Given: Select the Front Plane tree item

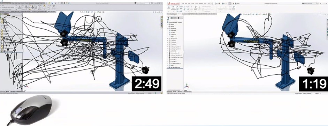Looking at the screenshot, I should (172, 30).
